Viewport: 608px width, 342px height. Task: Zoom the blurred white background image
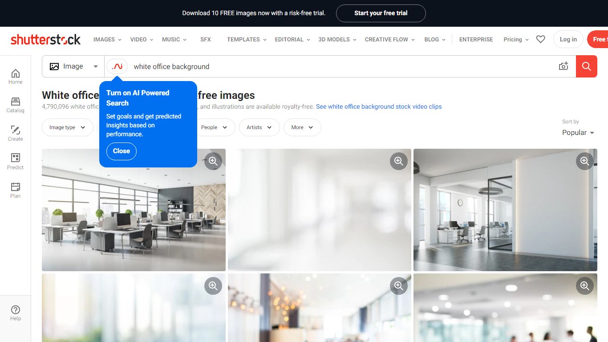click(x=399, y=161)
